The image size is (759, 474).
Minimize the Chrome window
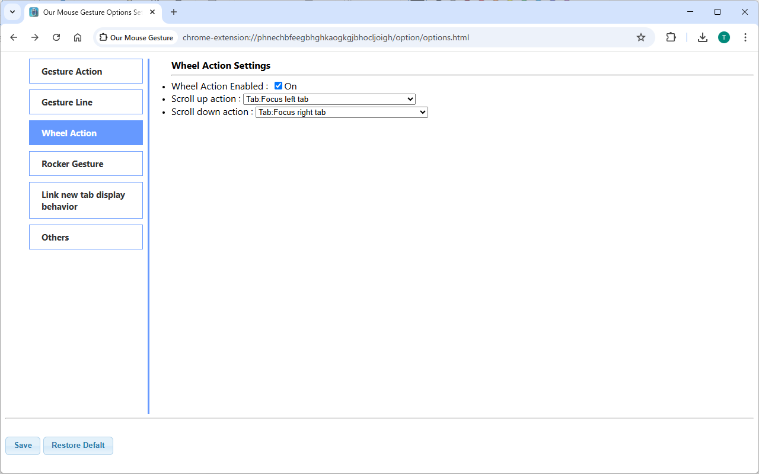[690, 12]
